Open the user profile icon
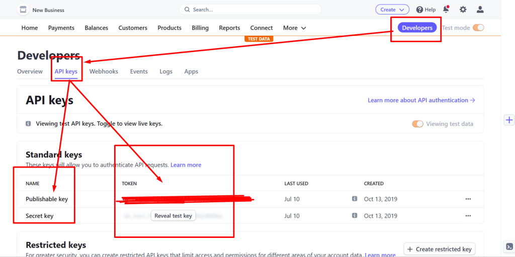 pos(480,10)
